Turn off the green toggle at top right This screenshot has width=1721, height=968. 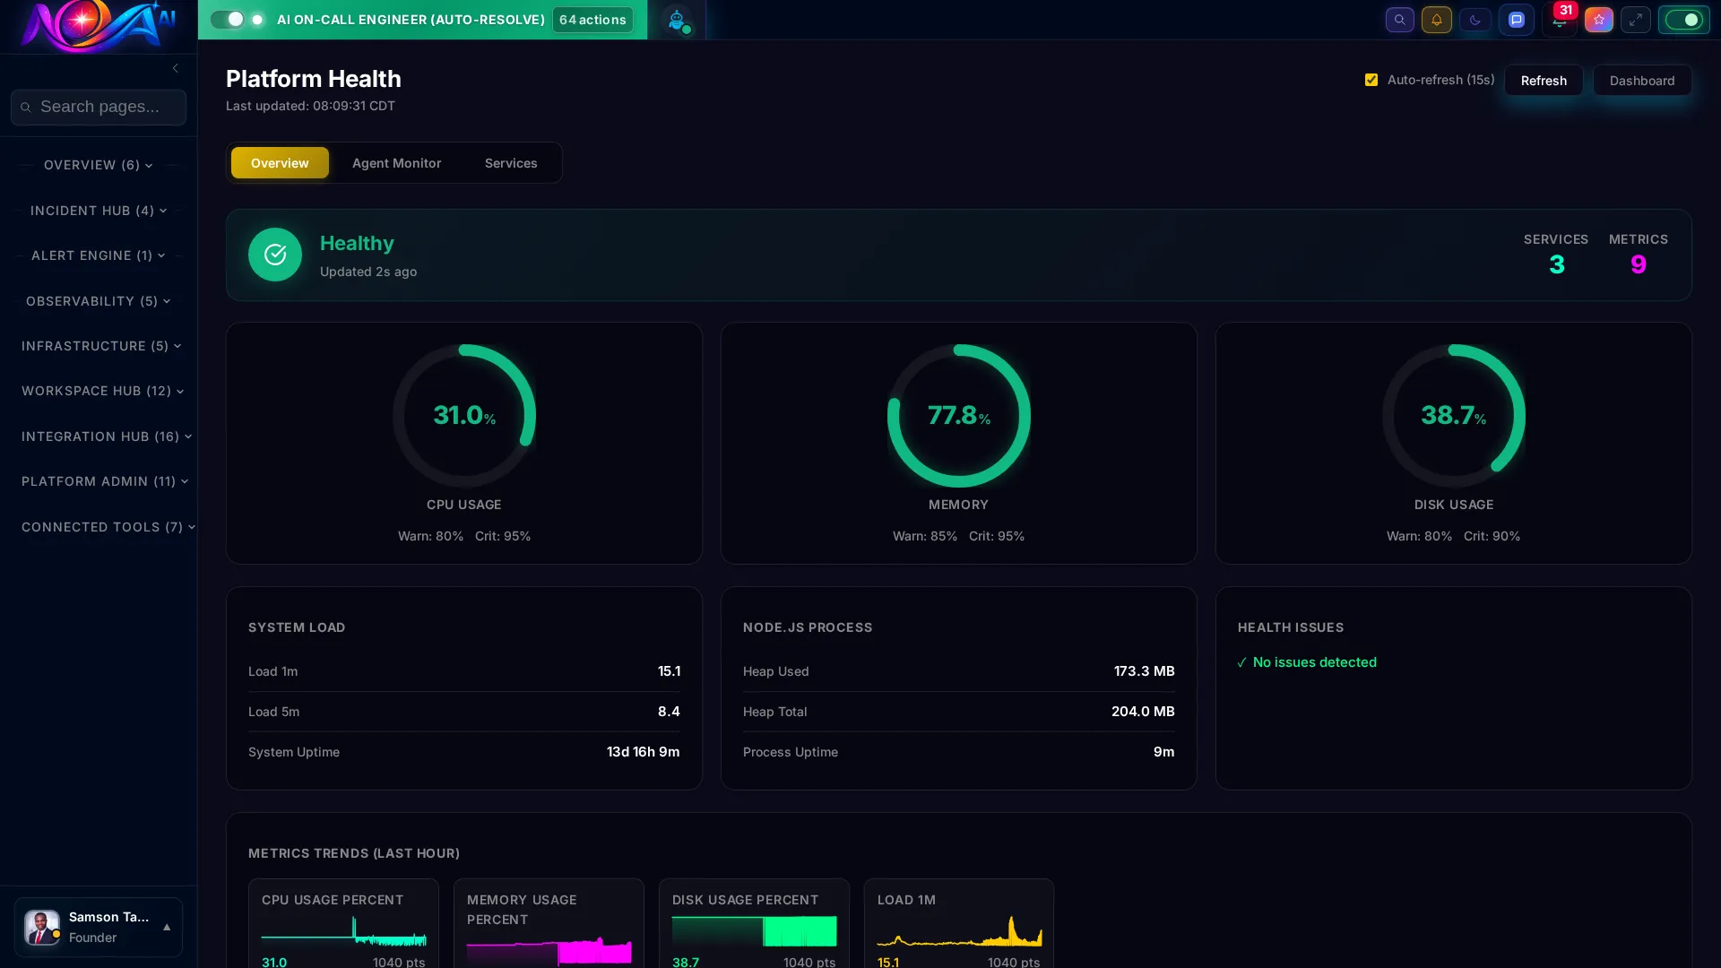1683,19
